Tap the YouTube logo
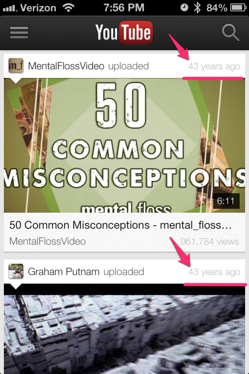Viewport: 249px width, 374px height. point(124,32)
